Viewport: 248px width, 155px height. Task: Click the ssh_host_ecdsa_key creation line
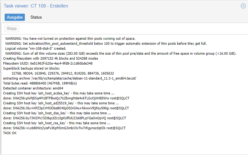pos(59,93)
